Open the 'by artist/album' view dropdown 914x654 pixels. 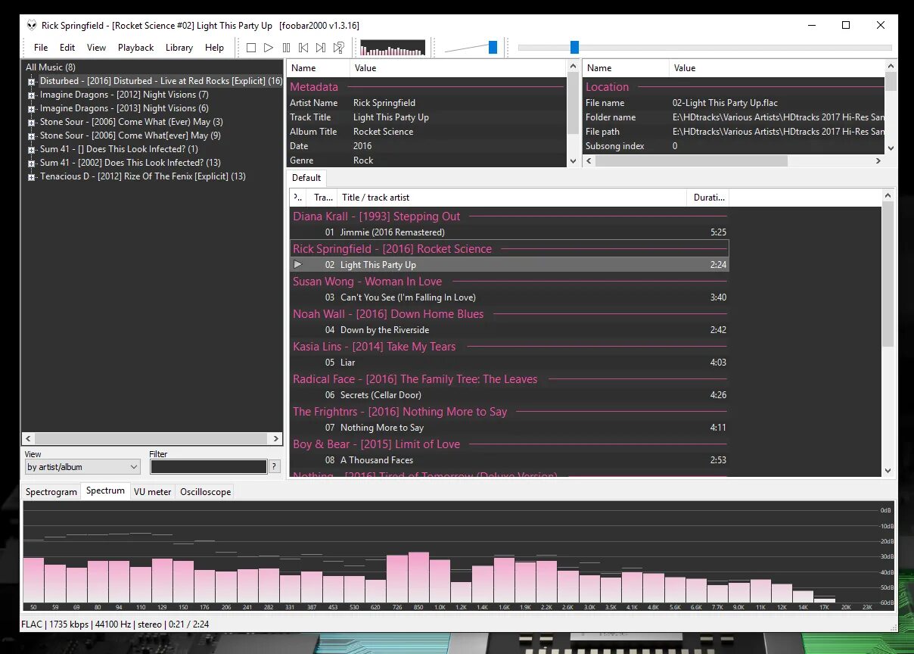82,467
